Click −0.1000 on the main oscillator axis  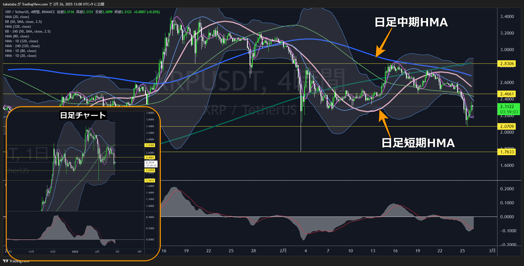coord(508,231)
